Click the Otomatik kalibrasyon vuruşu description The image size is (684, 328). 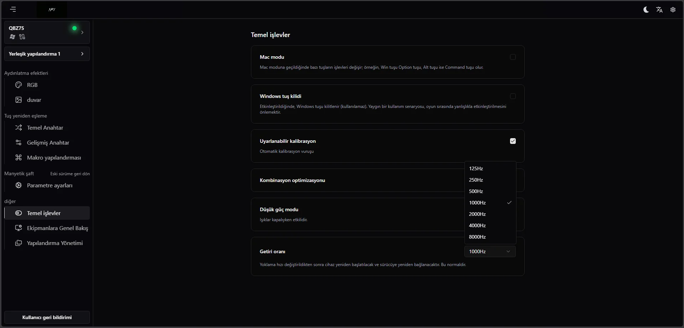[x=287, y=151]
